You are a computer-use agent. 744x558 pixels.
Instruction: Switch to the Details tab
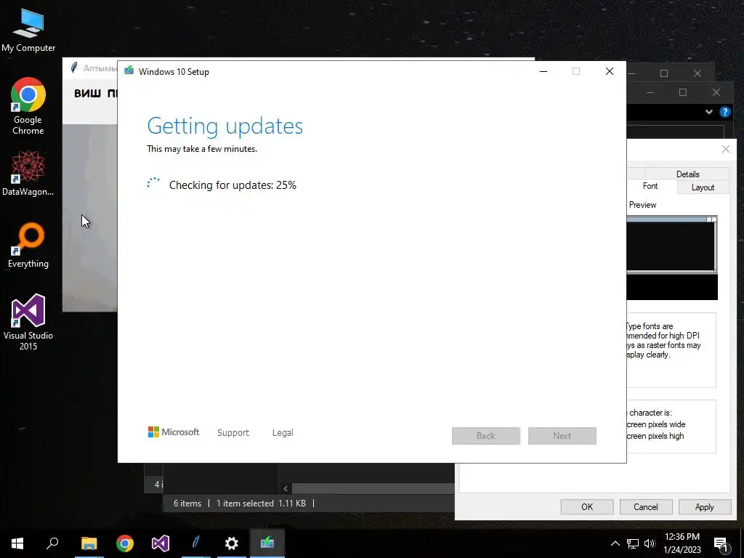(687, 174)
